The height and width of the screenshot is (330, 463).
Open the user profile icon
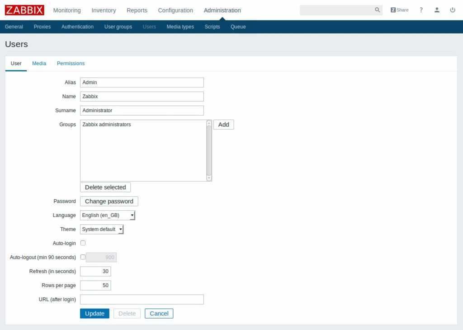click(x=437, y=10)
